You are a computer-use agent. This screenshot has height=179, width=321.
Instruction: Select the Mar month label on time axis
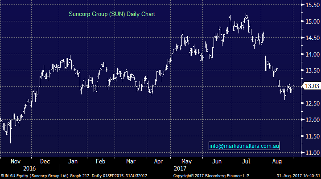[131, 160]
